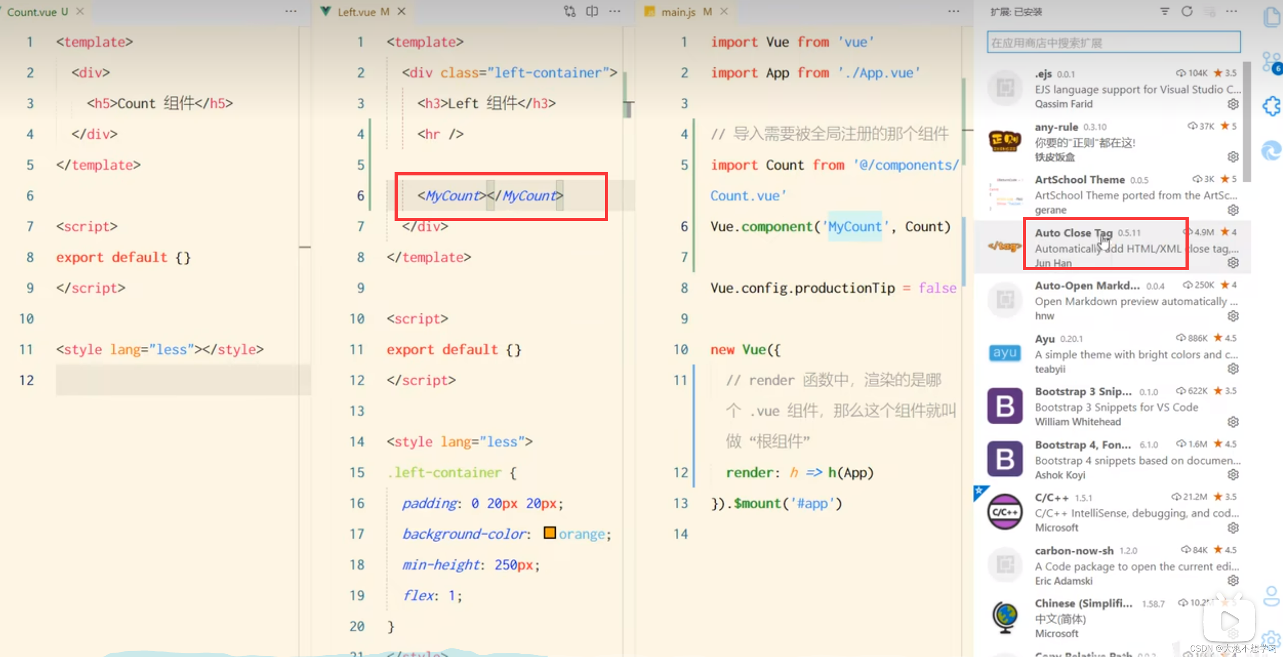1283x657 pixels.
Task: Refresh the installed extensions list
Action: (x=1187, y=11)
